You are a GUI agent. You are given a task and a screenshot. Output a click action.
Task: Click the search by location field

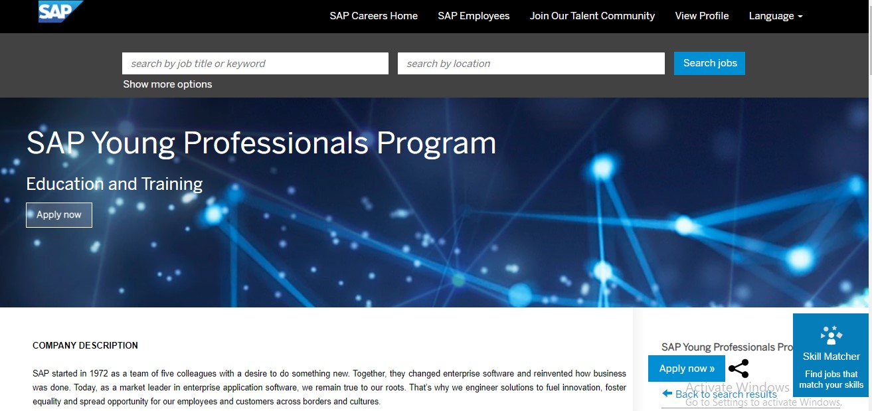point(531,64)
